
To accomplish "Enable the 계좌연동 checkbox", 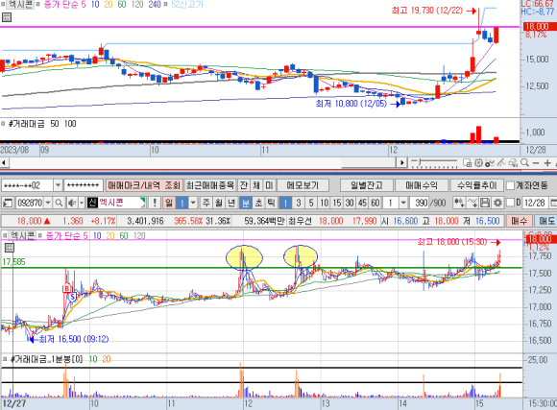I will point(510,185).
